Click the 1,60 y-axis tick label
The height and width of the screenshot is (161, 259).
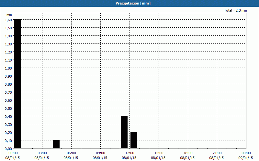[x=8, y=20]
